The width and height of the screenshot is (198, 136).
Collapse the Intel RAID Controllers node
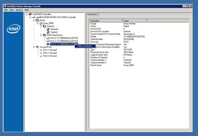(27, 14)
